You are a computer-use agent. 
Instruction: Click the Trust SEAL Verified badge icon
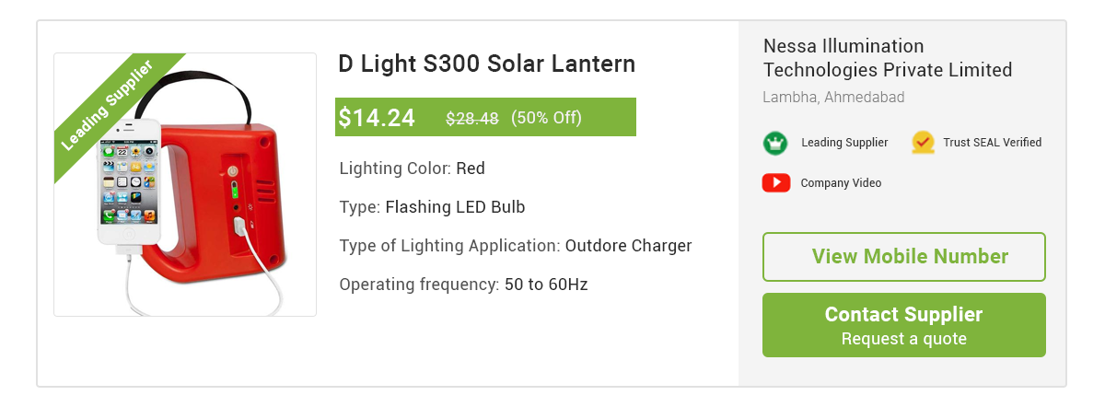pyautogui.click(x=923, y=143)
